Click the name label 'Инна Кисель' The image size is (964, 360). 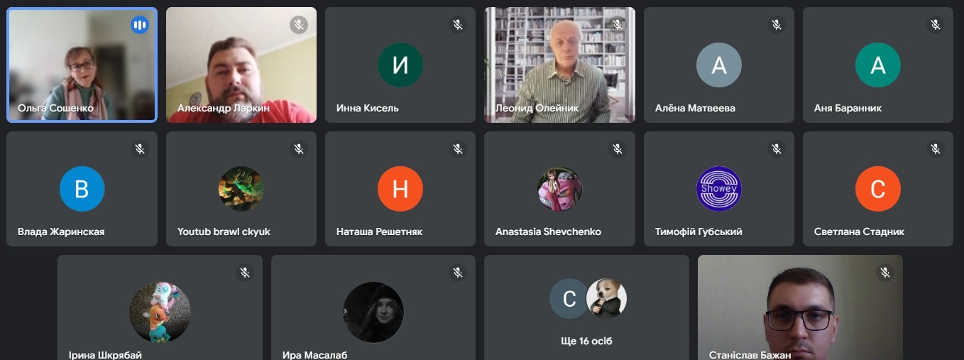368,109
